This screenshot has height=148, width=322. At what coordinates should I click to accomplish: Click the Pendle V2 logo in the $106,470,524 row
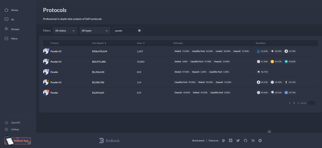click(46, 51)
